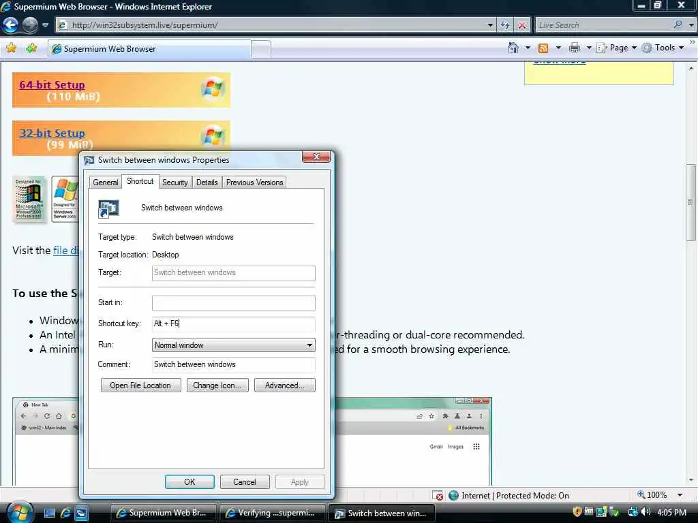Screen dimensions: 698x523
Task: Click the grayed-out Target field
Action: 234,272
